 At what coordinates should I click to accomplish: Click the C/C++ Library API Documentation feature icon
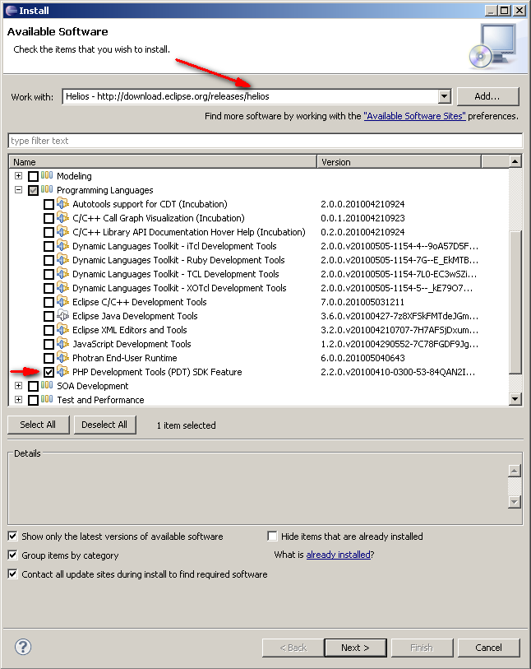62,232
